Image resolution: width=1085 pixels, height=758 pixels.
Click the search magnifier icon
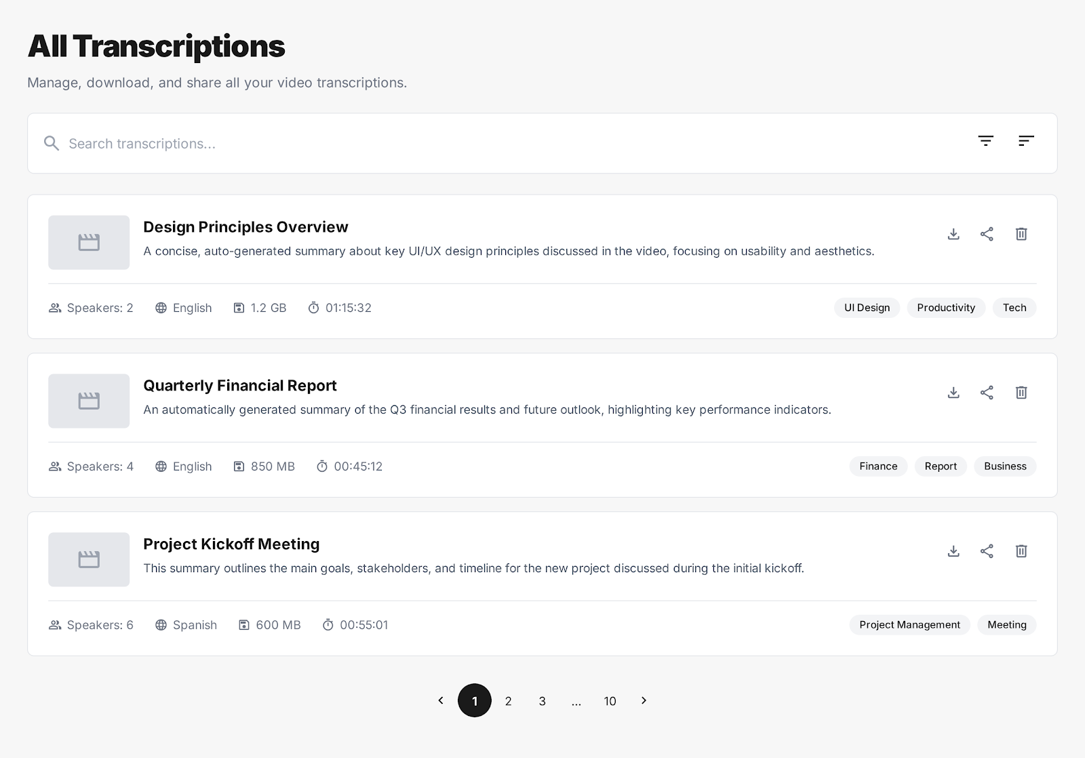[x=52, y=143]
